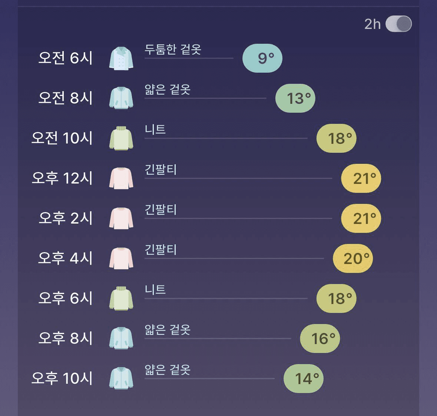Select the 오후 12시 time label

click(x=62, y=178)
